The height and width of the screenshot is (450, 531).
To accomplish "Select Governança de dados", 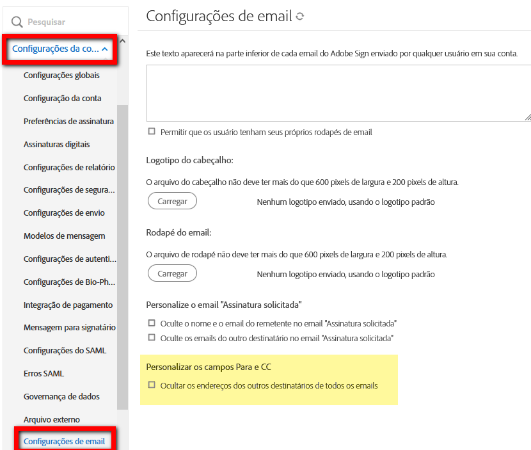I will [x=61, y=396].
